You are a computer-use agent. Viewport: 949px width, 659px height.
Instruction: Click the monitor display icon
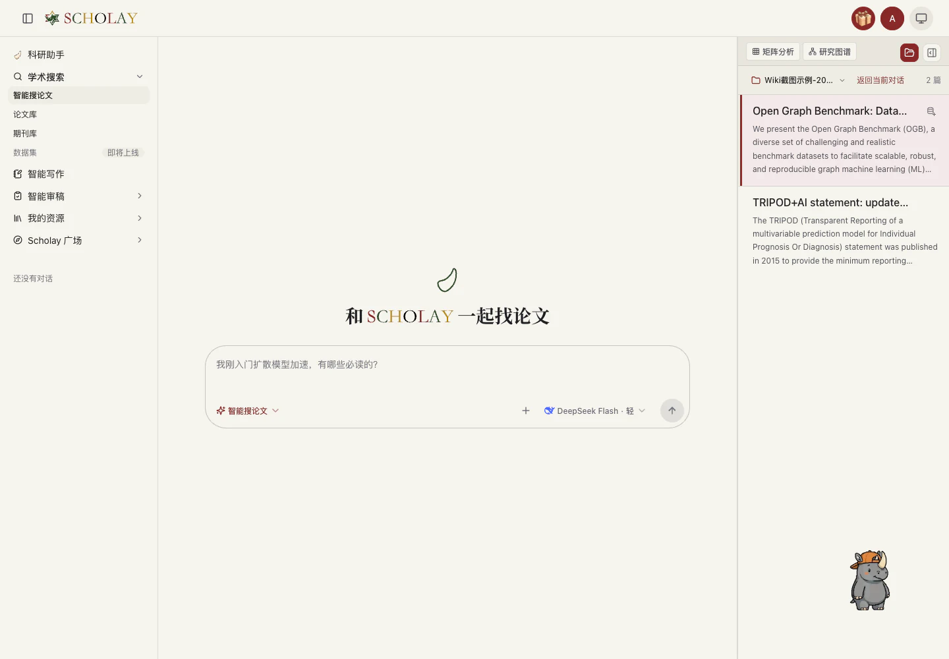point(921,18)
